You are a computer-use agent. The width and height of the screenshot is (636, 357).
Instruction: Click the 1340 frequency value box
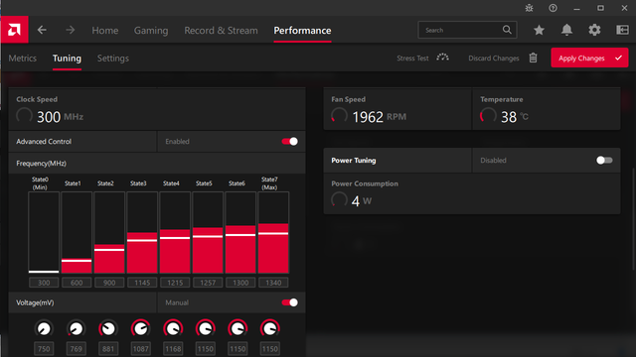pos(273,283)
